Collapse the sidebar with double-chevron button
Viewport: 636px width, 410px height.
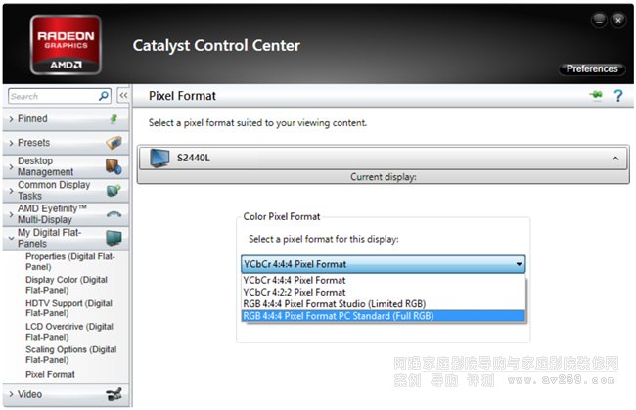123,96
